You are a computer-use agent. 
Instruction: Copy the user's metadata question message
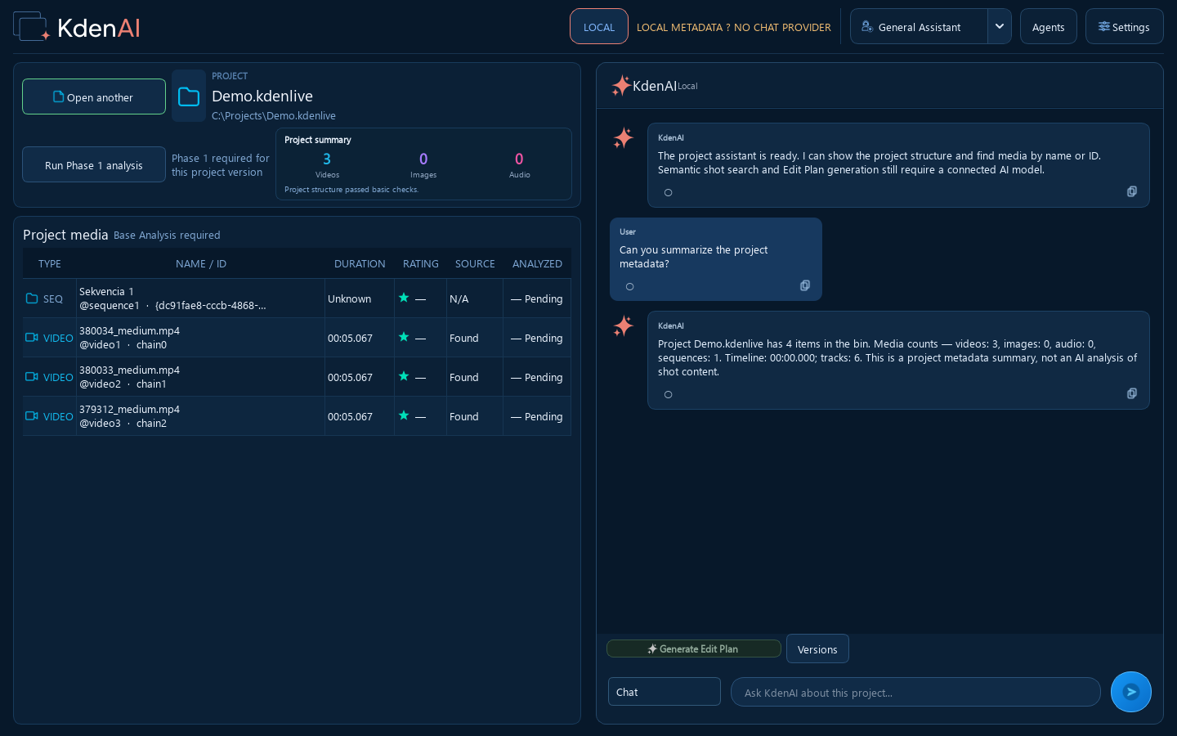coord(804,285)
